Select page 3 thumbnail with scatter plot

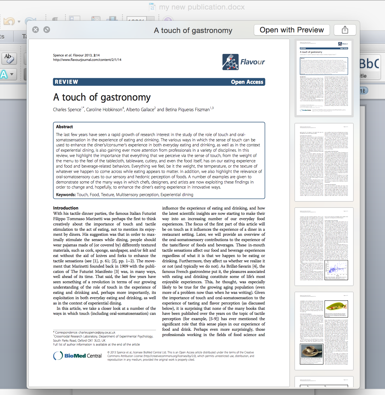point(324,247)
